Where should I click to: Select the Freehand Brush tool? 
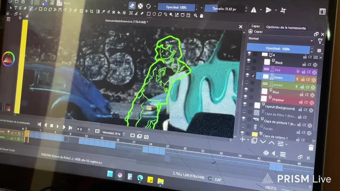tap(31, 8)
